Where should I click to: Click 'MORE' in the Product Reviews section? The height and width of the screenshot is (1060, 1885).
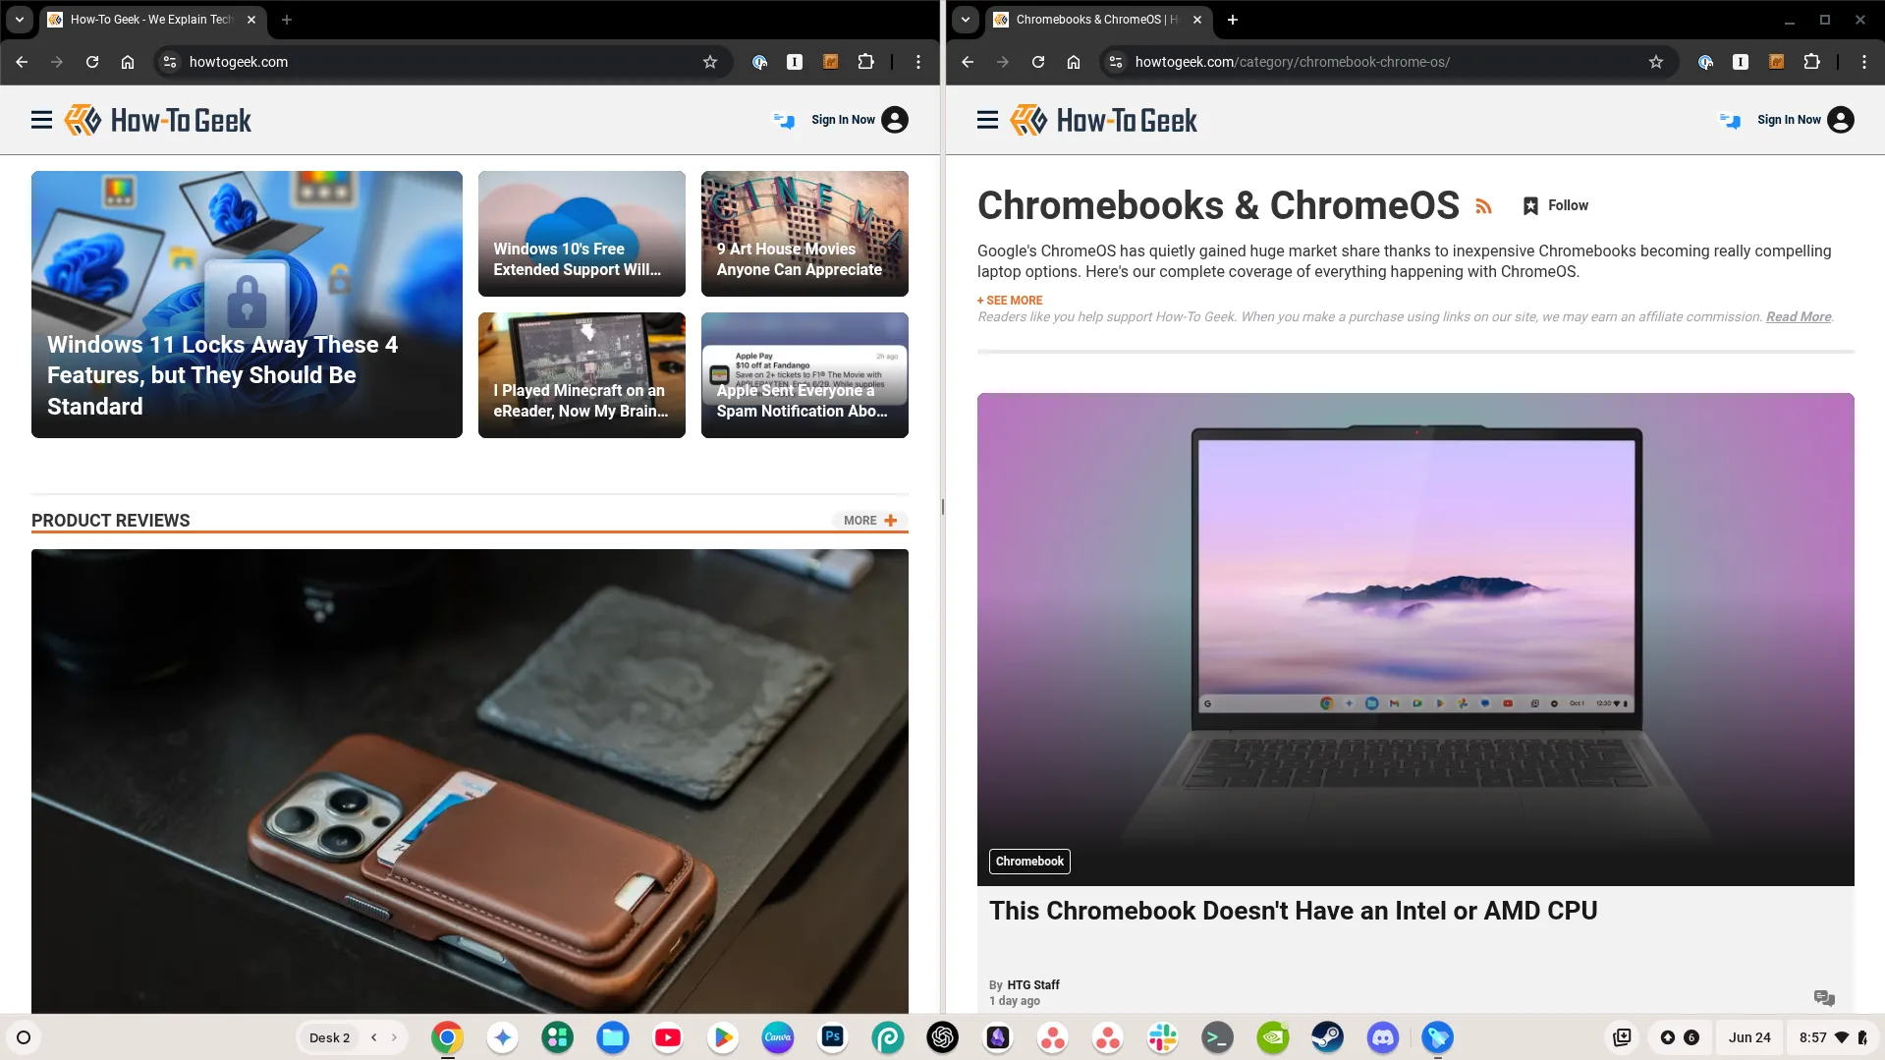click(x=859, y=521)
